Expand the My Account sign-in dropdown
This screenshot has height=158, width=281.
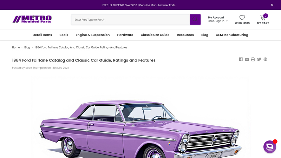point(218,19)
